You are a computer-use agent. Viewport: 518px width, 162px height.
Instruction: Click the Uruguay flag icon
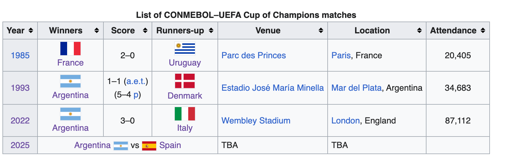[x=185, y=49]
